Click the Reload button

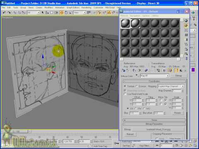(x=130, y=134)
